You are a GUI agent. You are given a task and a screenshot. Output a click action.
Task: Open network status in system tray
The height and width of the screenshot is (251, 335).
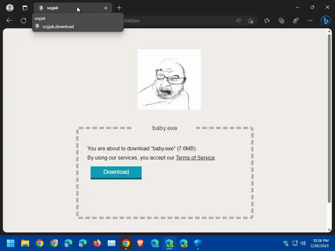(x=295, y=243)
